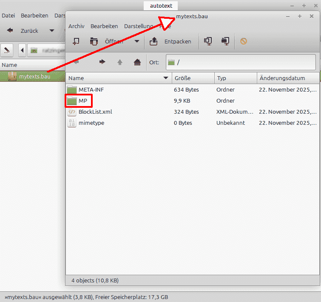Open the Bearbeiten menu in archive manager
The height and width of the screenshot is (302, 321).
(x=104, y=26)
